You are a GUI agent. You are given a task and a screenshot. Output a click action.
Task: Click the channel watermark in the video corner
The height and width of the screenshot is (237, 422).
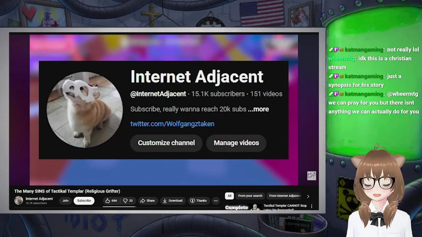(x=312, y=176)
